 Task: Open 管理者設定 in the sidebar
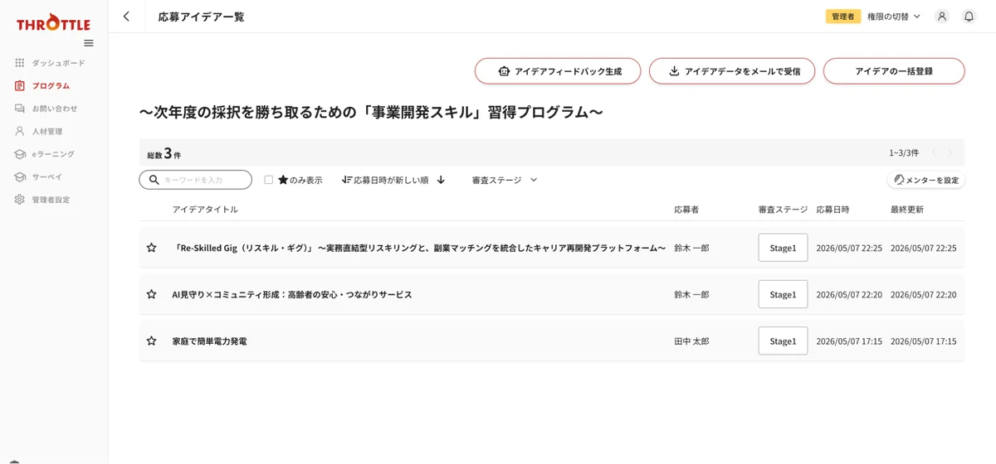tap(42, 200)
